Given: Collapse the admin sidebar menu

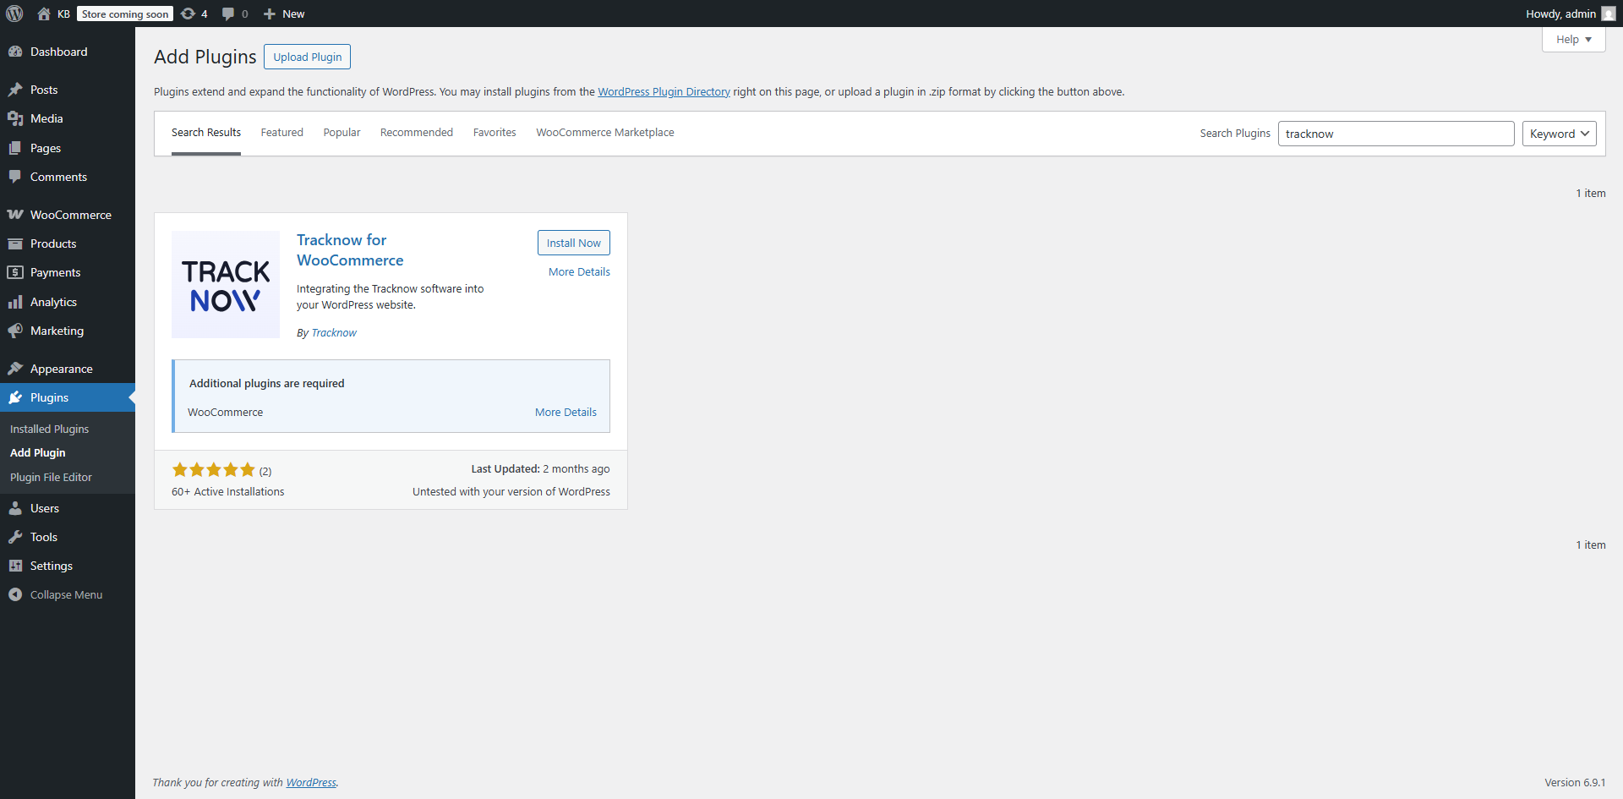Looking at the screenshot, I should (66, 594).
